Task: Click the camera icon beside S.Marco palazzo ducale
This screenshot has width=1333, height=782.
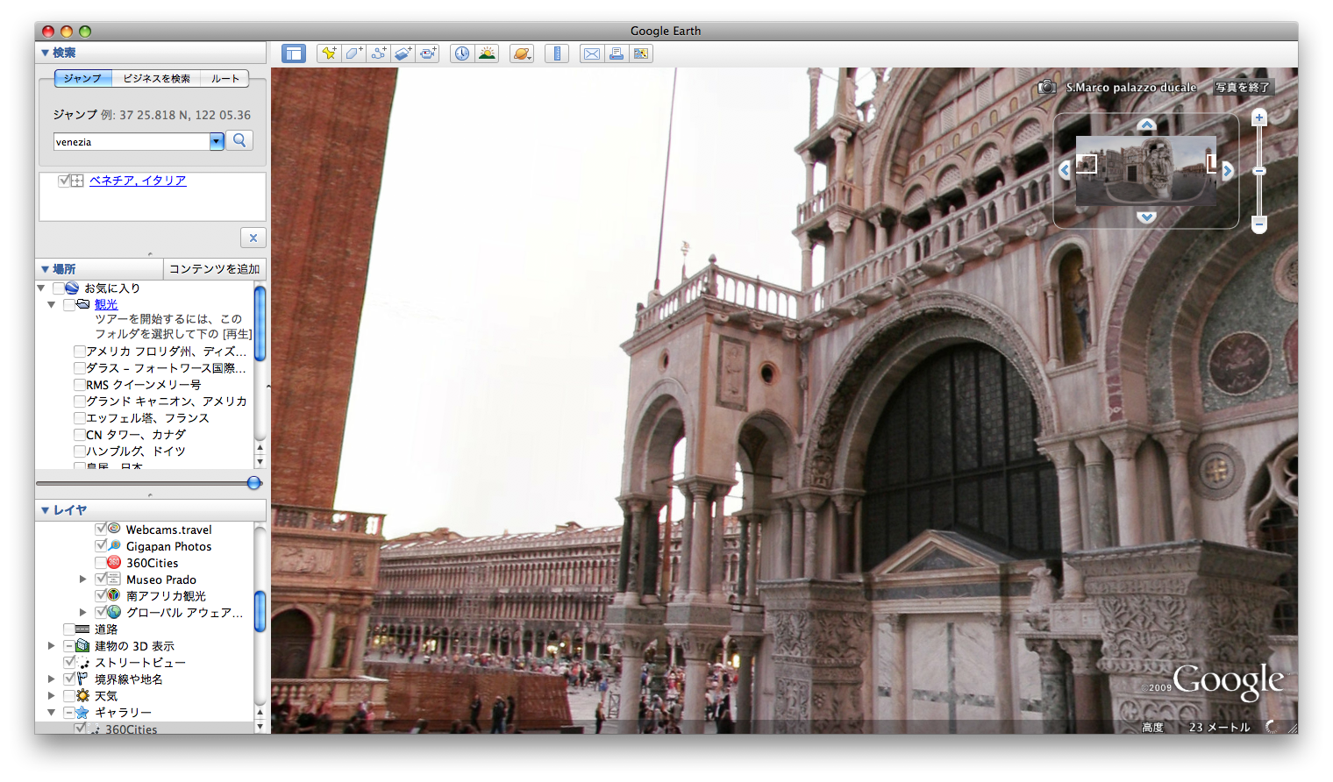Action: (x=1046, y=87)
